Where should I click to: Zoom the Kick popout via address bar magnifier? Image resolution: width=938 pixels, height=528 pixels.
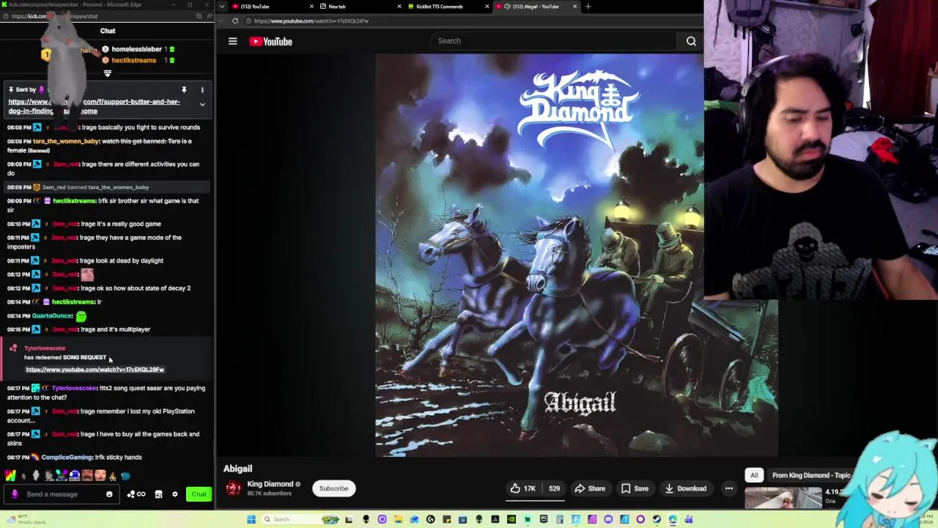199,15
